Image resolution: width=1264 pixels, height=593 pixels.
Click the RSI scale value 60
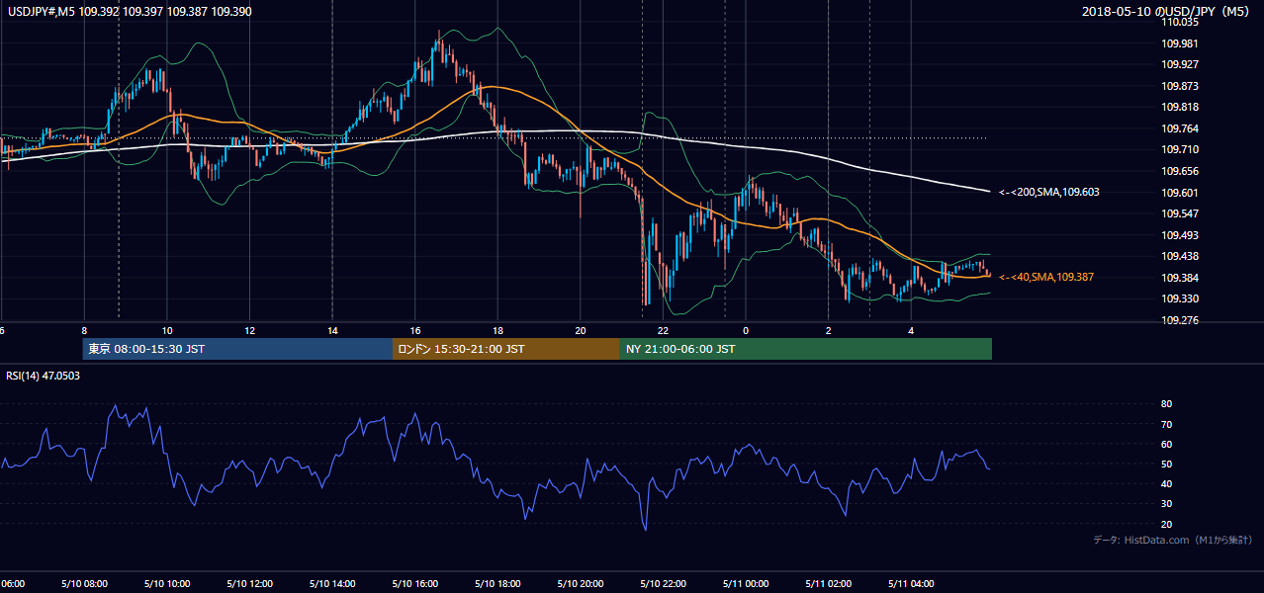1167,444
